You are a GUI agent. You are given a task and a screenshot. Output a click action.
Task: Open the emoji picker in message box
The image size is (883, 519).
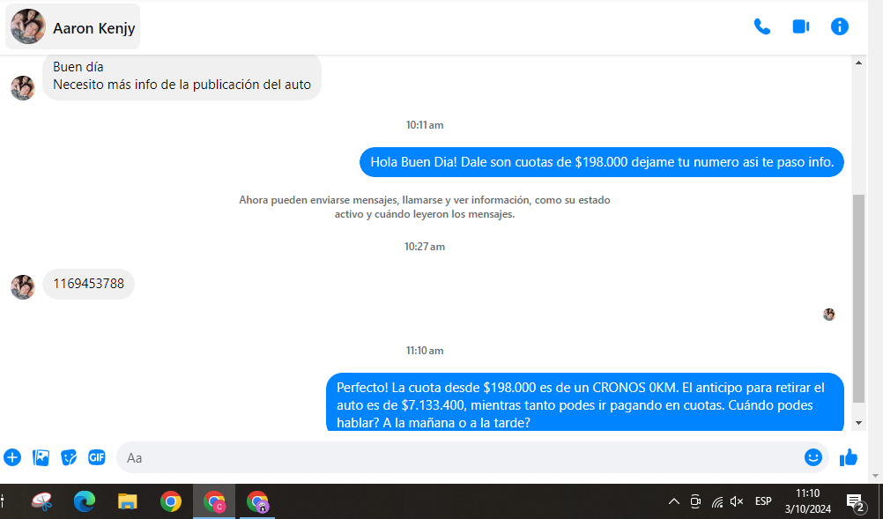pyautogui.click(x=813, y=457)
